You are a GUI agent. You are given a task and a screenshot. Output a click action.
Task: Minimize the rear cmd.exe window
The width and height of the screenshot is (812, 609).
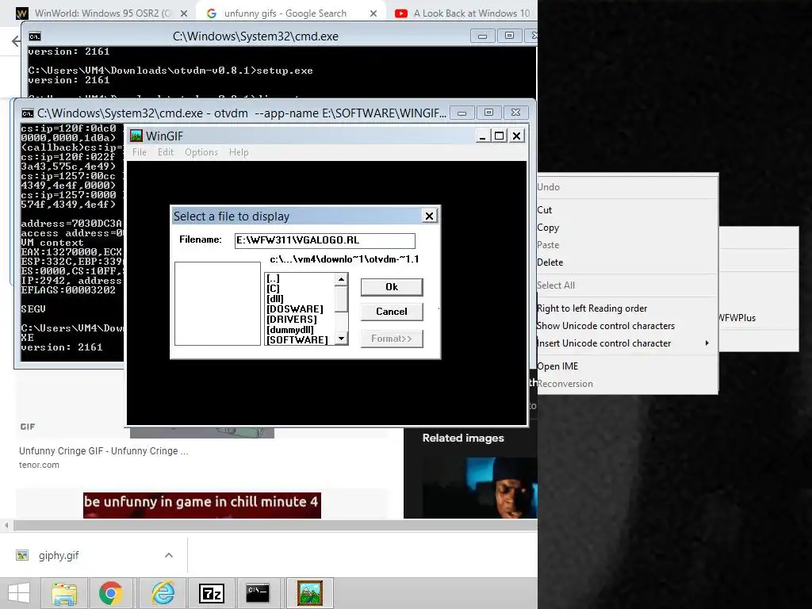[482, 36]
